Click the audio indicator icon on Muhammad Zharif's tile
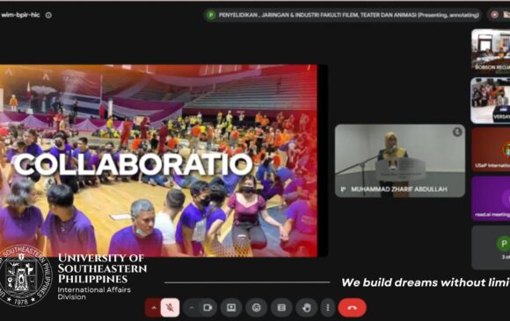510x321 pixels. 457,132
